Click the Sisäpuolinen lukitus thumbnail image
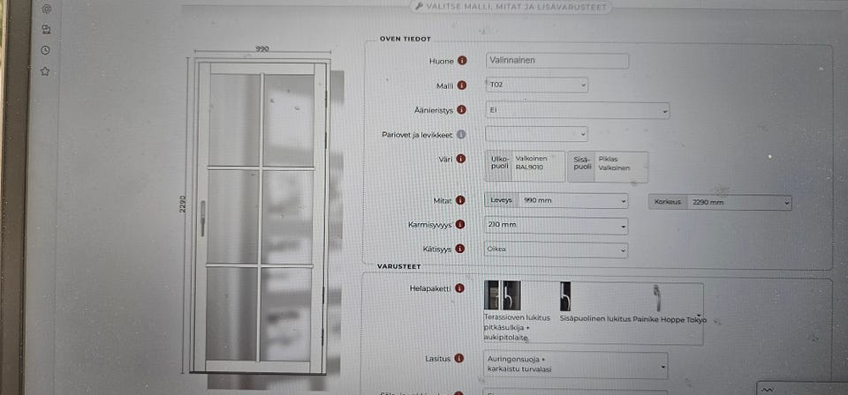848x395 pixels. click(x=565, y=296)
